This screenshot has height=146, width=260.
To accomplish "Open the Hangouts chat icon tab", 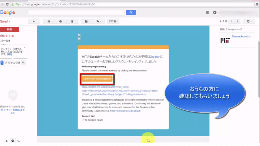I will click(13, 141).
